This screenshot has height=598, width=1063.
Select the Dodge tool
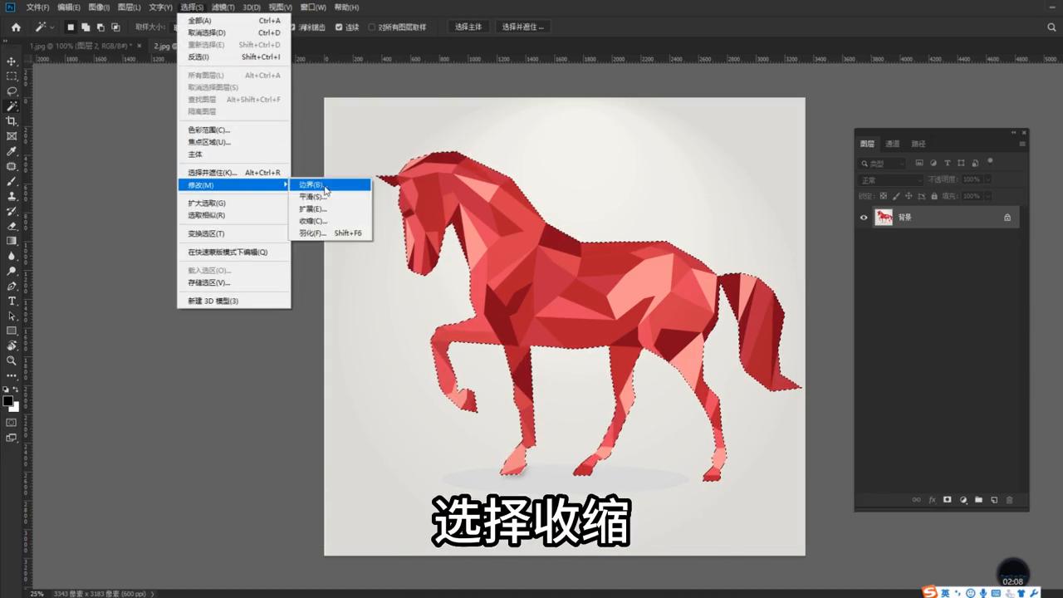(12, 271)
